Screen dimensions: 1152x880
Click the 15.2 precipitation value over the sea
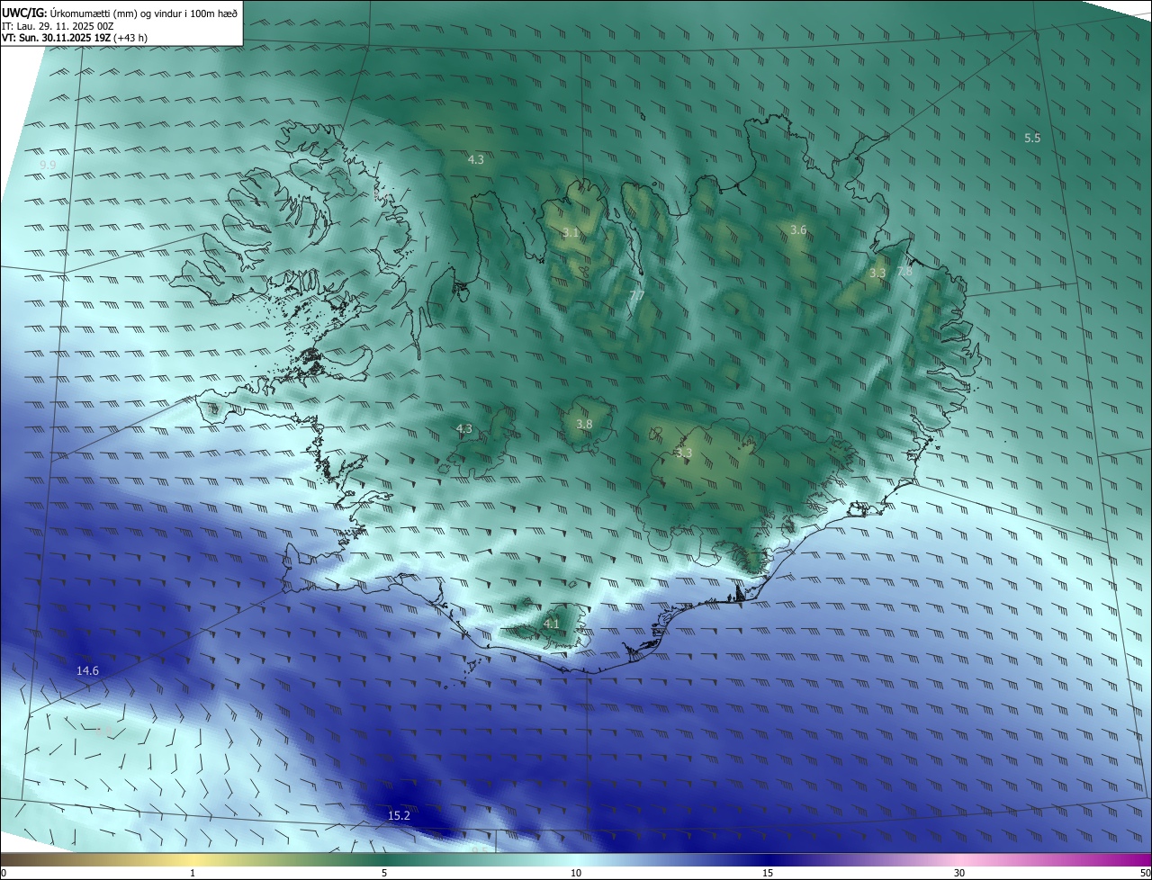point(399,816)
